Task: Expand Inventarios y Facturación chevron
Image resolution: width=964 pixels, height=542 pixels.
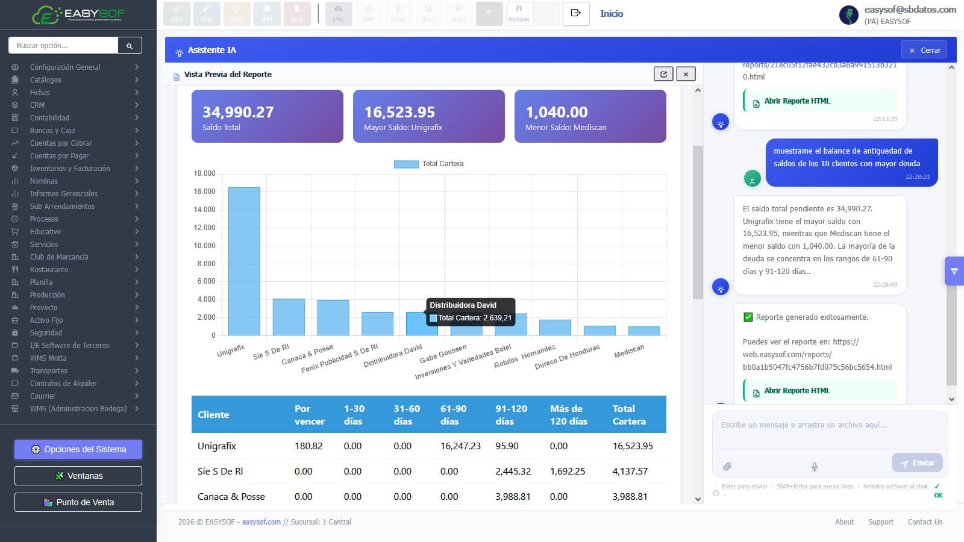Action: click(137, 169)
